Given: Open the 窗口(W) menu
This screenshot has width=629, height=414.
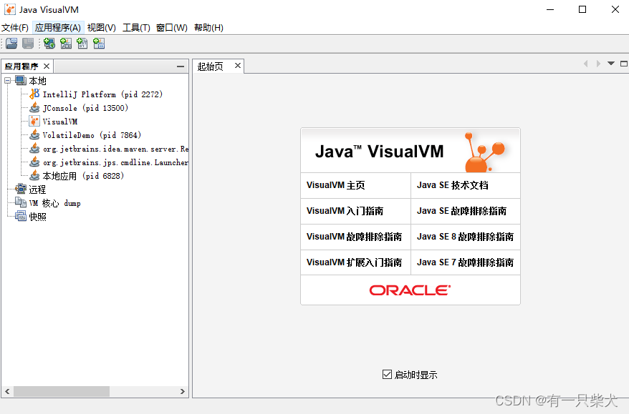Looking at the screenshot, I should pyautogui.click(x=172, y=28).
